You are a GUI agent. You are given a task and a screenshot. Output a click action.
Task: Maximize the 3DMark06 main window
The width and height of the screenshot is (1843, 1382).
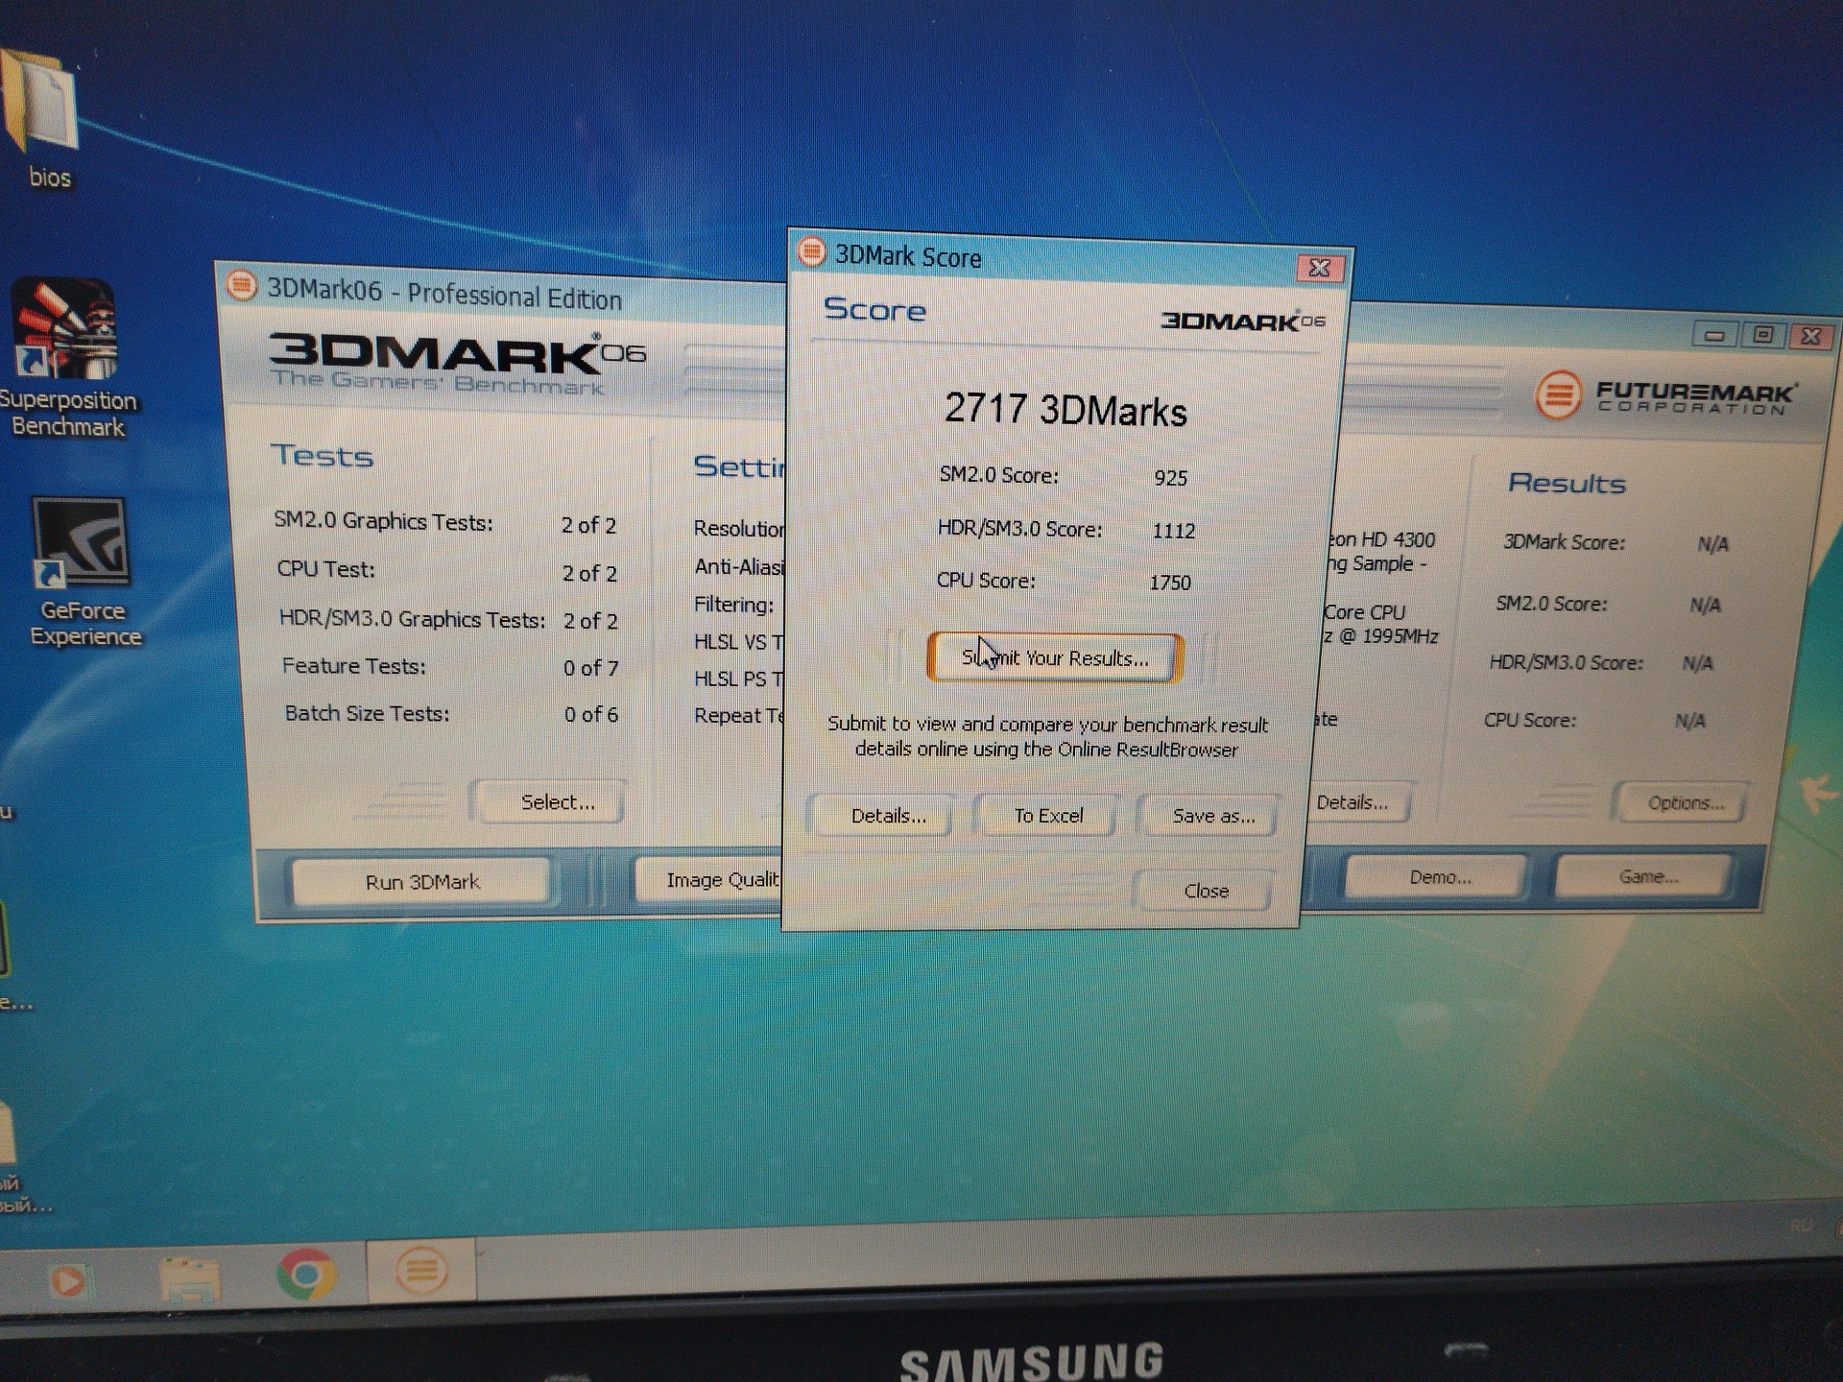pos(1762,335)
